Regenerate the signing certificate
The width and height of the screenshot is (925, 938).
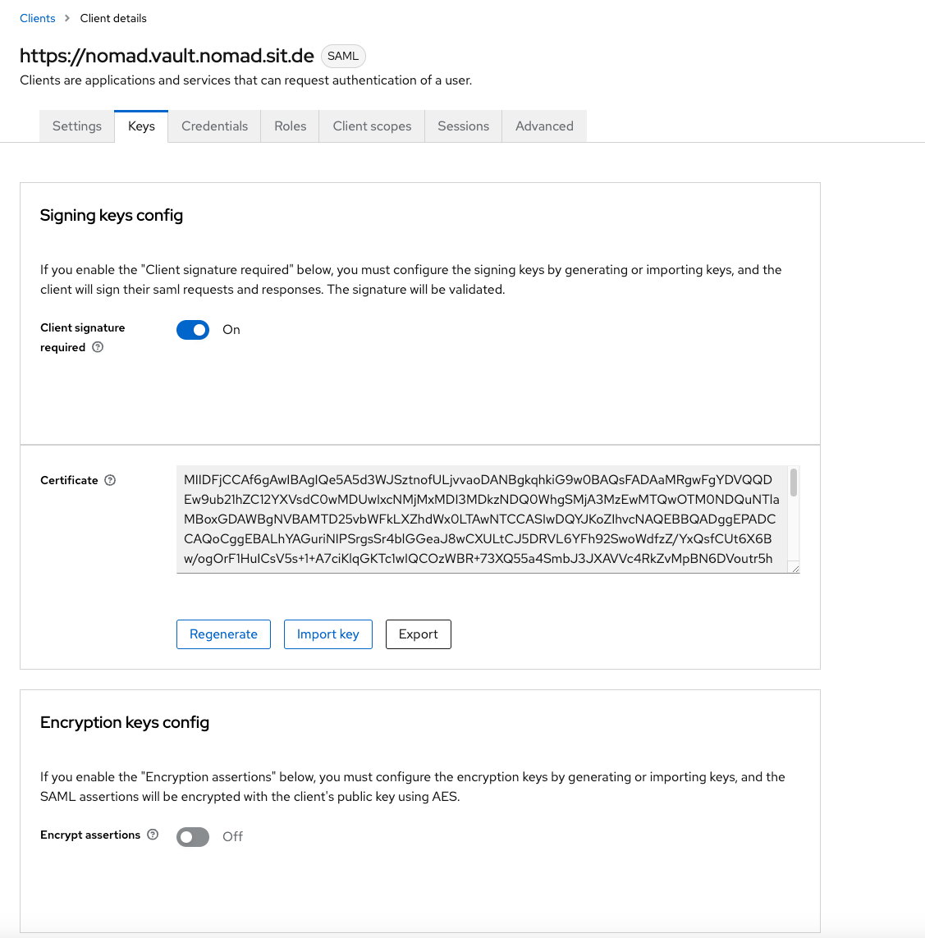(223, 634)
